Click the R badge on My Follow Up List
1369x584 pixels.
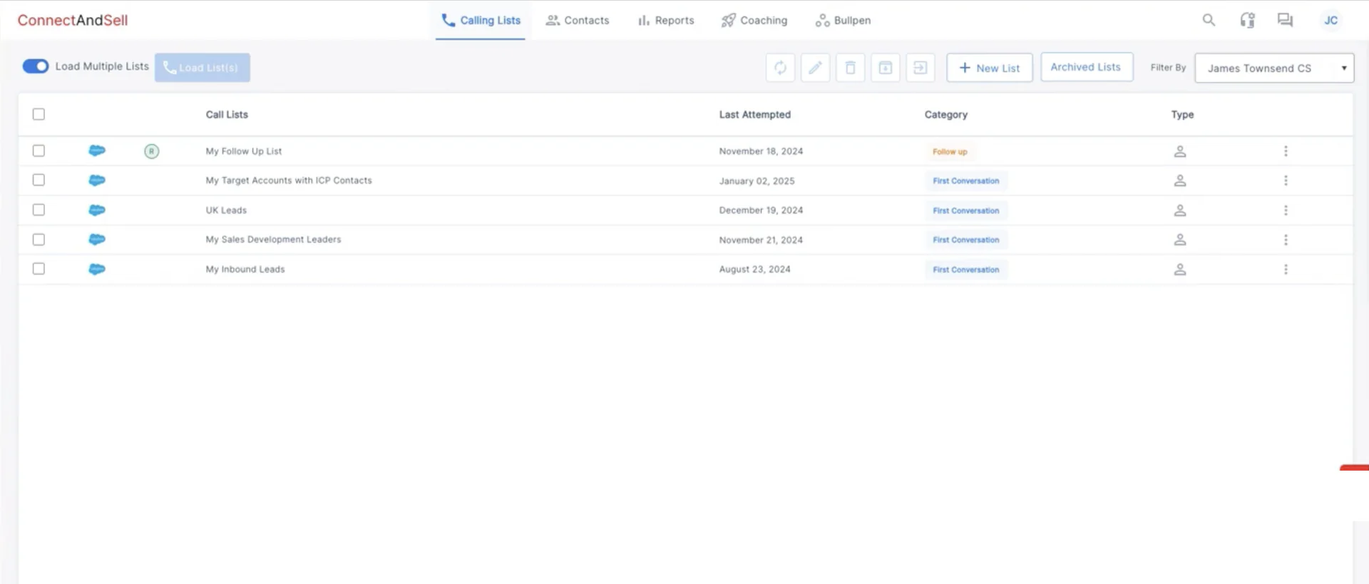click(x=152, y=151)
